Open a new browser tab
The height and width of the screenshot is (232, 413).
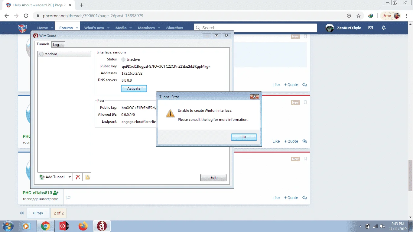click(x=82, y=5)
